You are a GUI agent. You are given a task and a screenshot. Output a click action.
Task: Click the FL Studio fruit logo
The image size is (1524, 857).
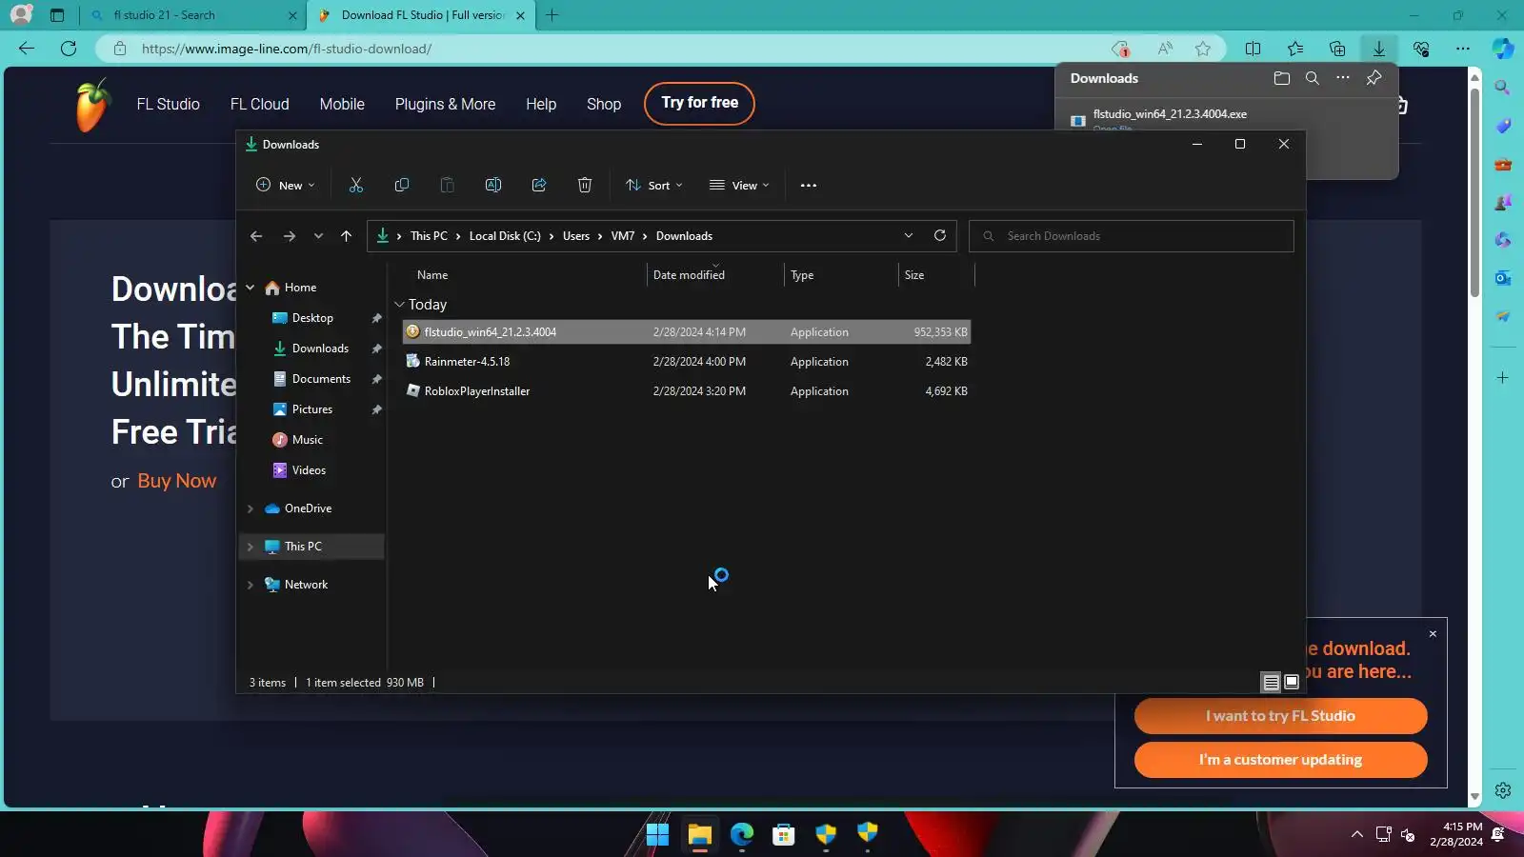92,105
